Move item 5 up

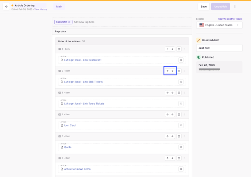coord(167,136)
